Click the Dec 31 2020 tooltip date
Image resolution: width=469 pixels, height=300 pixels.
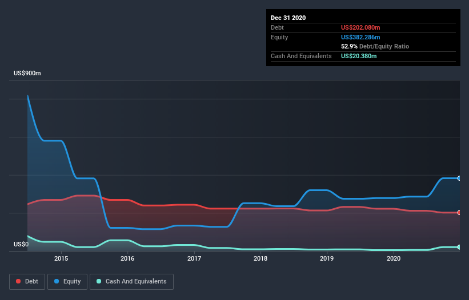(288, 18)
